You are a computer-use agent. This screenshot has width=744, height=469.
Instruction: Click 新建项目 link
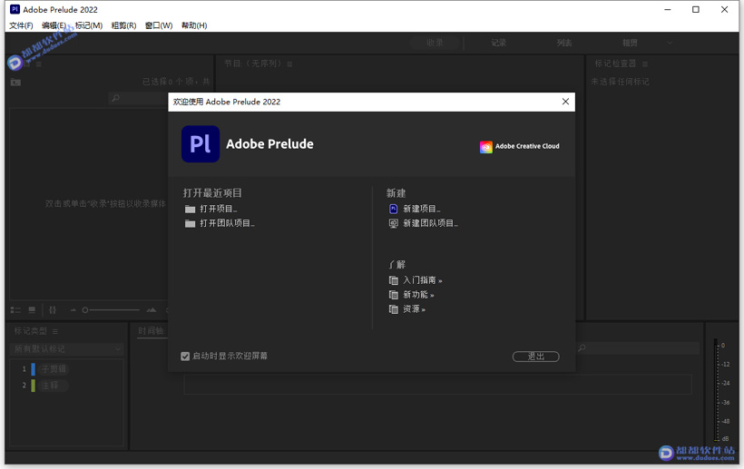click(421, 209)
